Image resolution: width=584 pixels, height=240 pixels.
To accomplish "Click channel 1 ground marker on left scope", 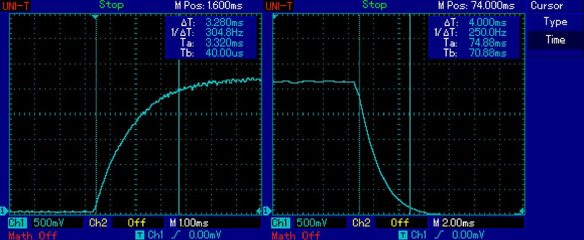I will click(4, 211).
